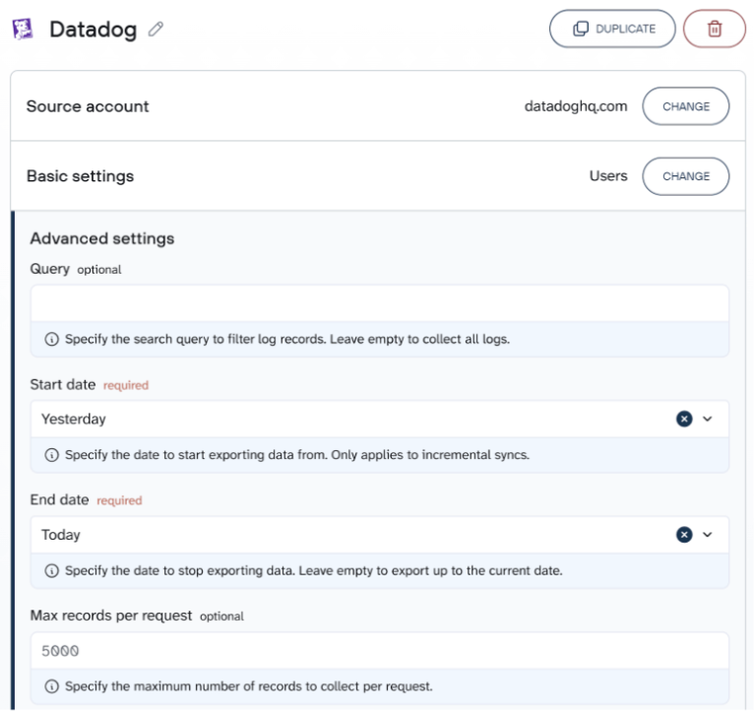This screenshot has width=756, height=720.
Task: Focus the Max records per request field
Action: [x=380, y=650]
